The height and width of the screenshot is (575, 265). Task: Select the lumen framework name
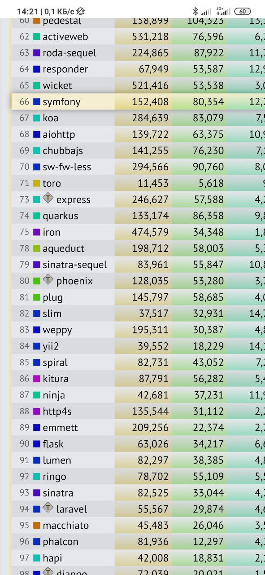57,460
